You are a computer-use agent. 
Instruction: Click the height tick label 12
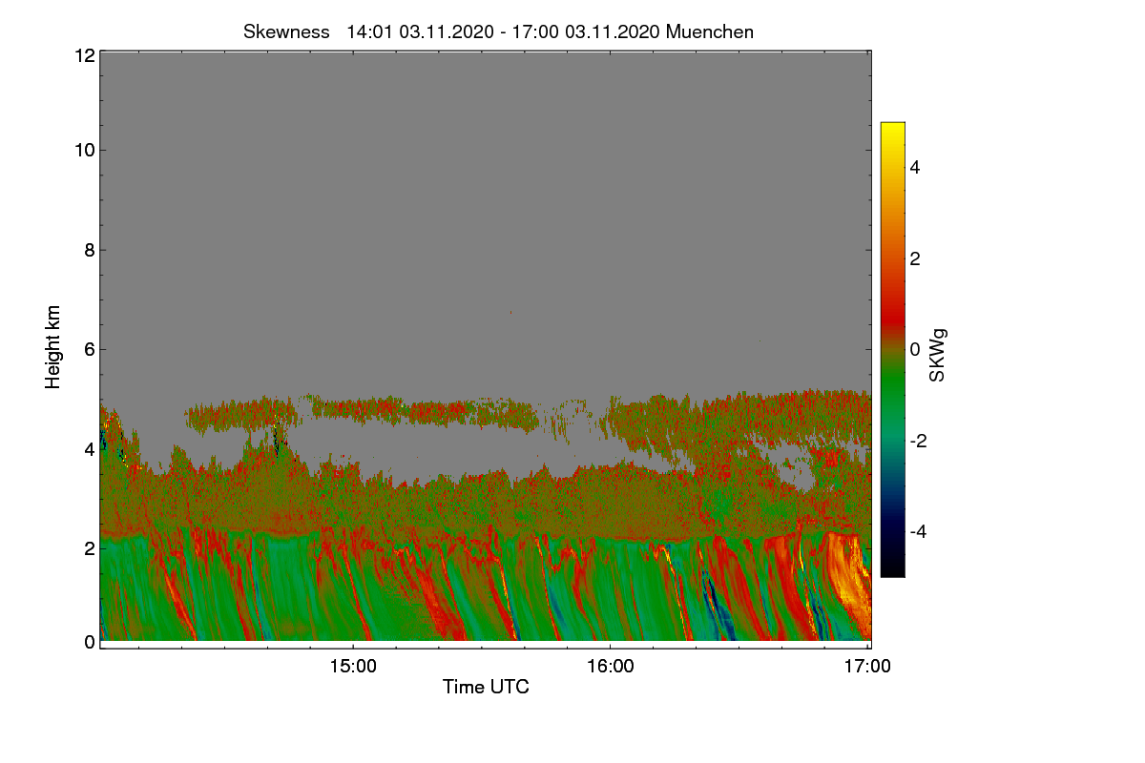83,55
